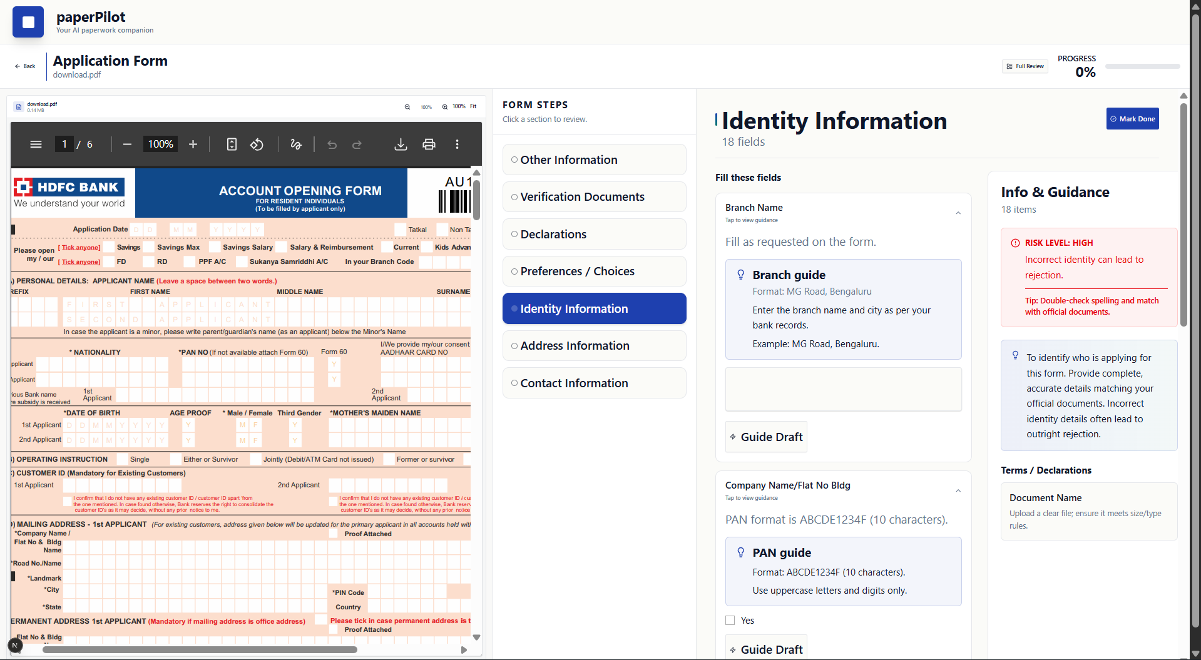Mark the Identity Information section done
Image resolution: width=1201 pixels, height=660 pixels.
[1132, 119]
